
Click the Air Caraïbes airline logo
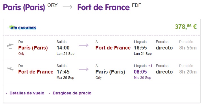tap(22, 27)
